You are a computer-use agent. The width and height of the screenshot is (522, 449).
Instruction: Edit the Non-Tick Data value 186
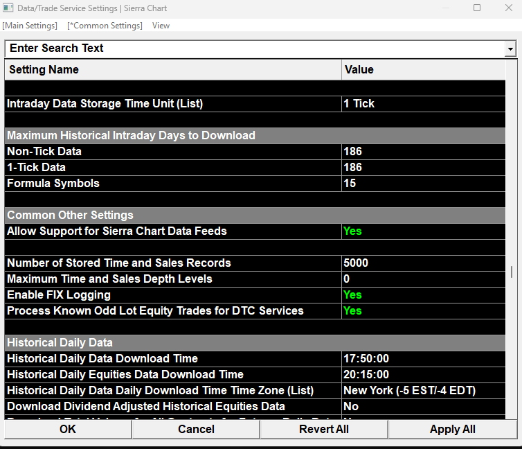pyautogui.click(x=424, y=152)
